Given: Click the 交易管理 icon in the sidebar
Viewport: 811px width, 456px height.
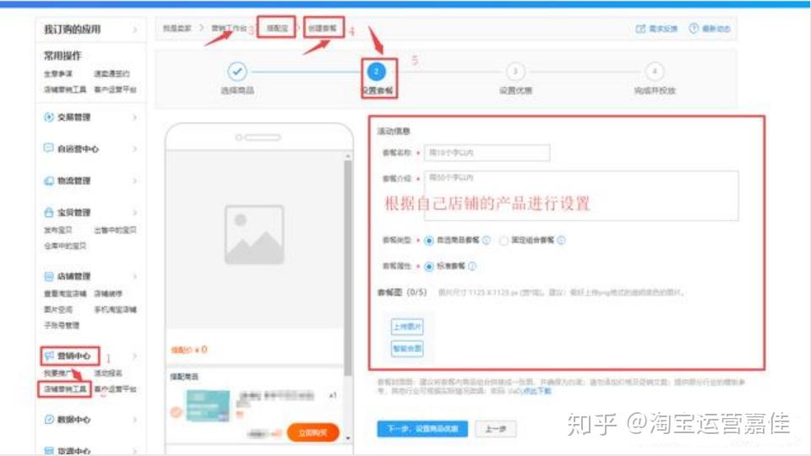Looking at the screenshot, I should pos(49,117).
